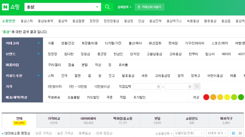
Task: Select the 전체 results tab
Action: pyautogui.click(x=19, y=120)
